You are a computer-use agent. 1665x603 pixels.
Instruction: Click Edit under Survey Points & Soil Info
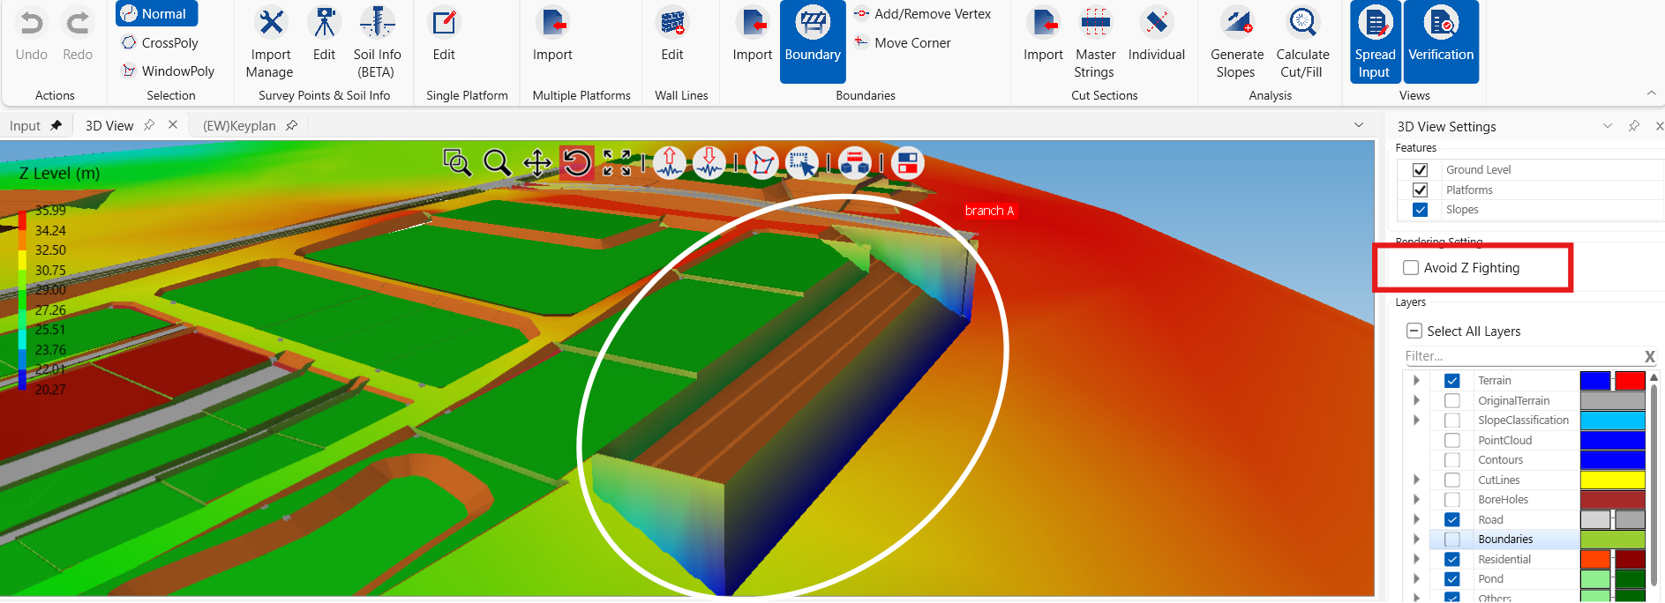pos(324,35)
